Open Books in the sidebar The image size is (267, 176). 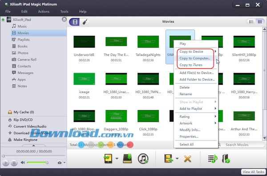point(23,46)
